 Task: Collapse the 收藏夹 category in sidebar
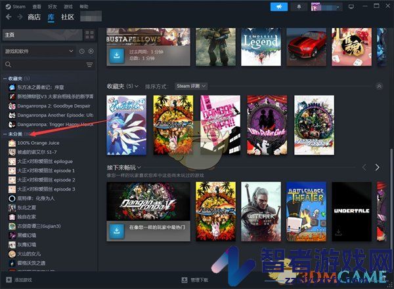point(5,79)
